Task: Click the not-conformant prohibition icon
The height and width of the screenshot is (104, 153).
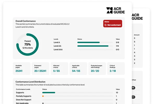Action: click(105, 25)
